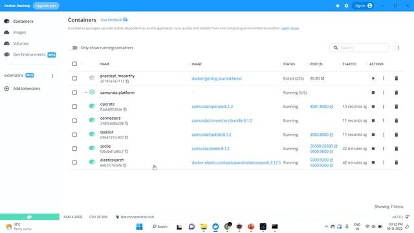Open more options for operate container
This screenshot has width=414, height=233.
[384, 107]
